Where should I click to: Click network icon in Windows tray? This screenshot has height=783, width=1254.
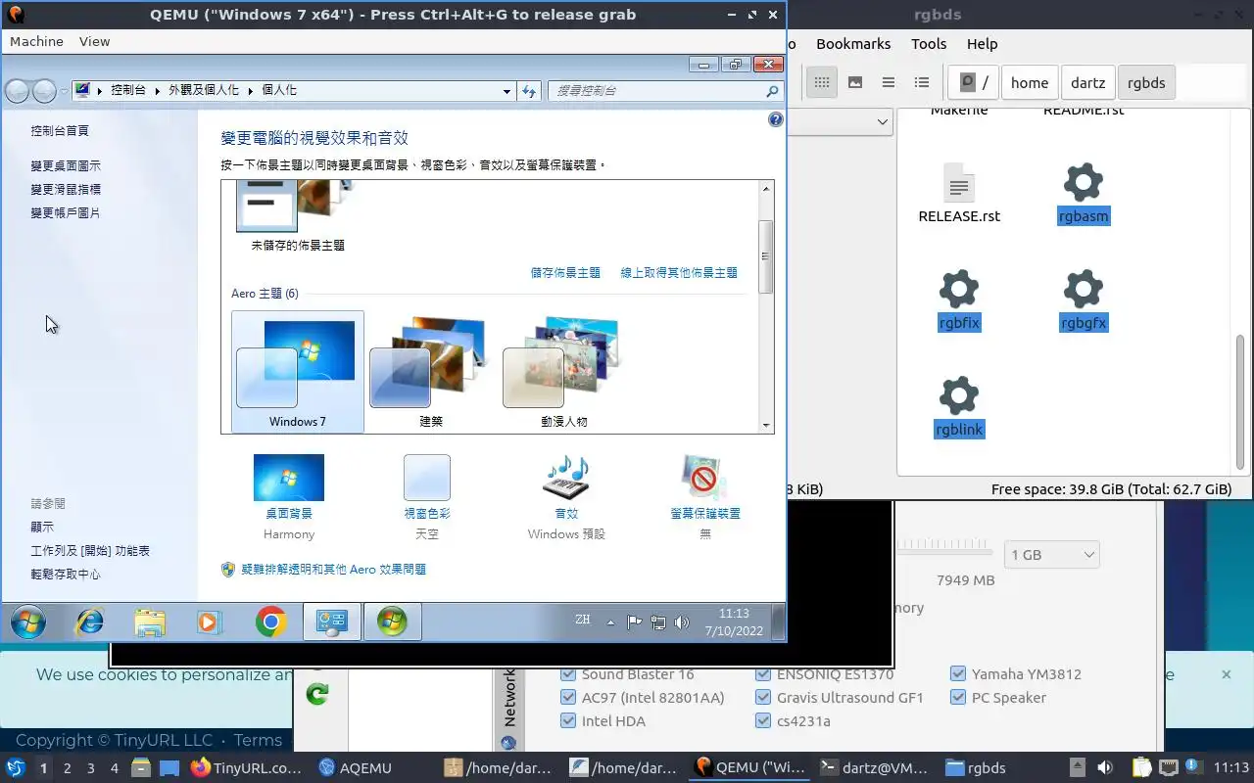pyautogui.click(x=658, y=622)
